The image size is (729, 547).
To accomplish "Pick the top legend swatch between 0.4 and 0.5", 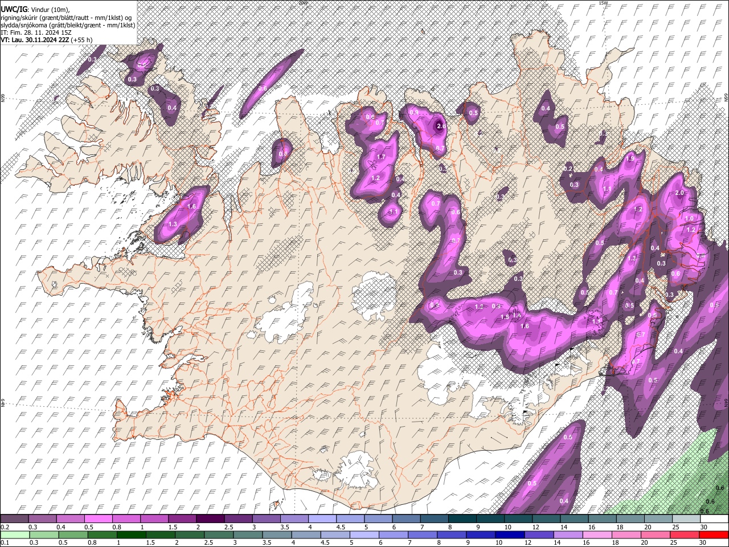I will [71, 519].
